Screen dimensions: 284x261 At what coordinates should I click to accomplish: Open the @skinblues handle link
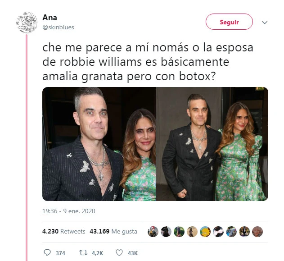coord(58,27)
